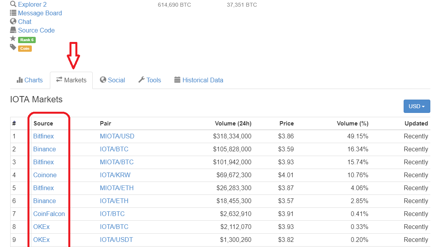Screen dimensions: 448x247
Task: Open the Tools tab
Action: pos(150,80)
